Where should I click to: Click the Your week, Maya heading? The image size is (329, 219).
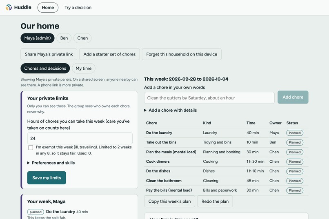47,201
